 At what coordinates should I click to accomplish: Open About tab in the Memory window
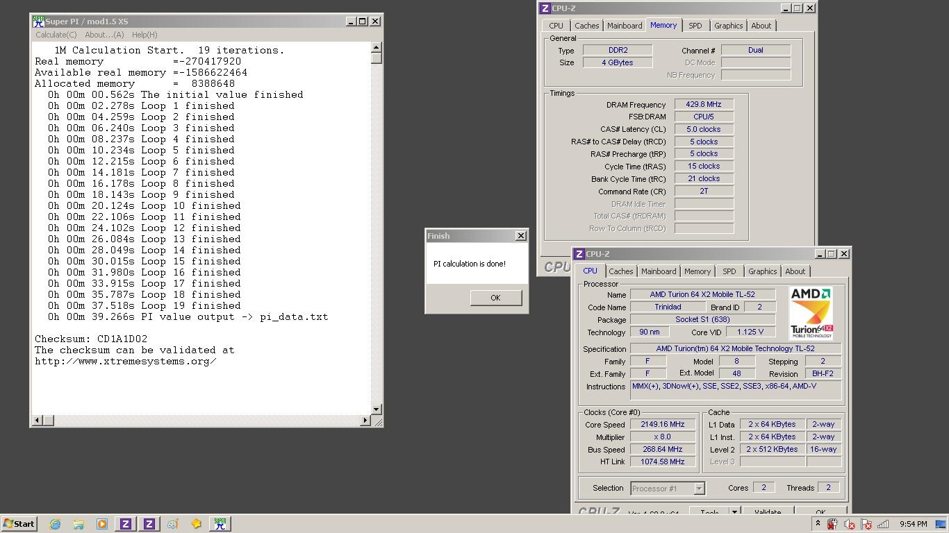pyautogui.click(x=761, y=26)
